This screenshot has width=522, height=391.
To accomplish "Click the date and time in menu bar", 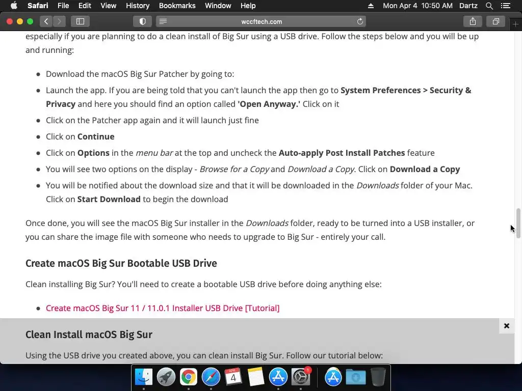I will tap(417, 6).
